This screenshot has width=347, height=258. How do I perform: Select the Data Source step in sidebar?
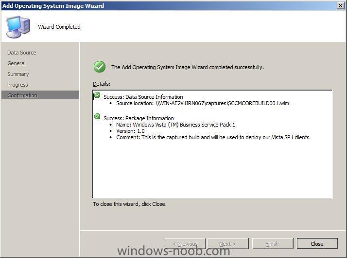pyautogui.click(x=22, y=53)
